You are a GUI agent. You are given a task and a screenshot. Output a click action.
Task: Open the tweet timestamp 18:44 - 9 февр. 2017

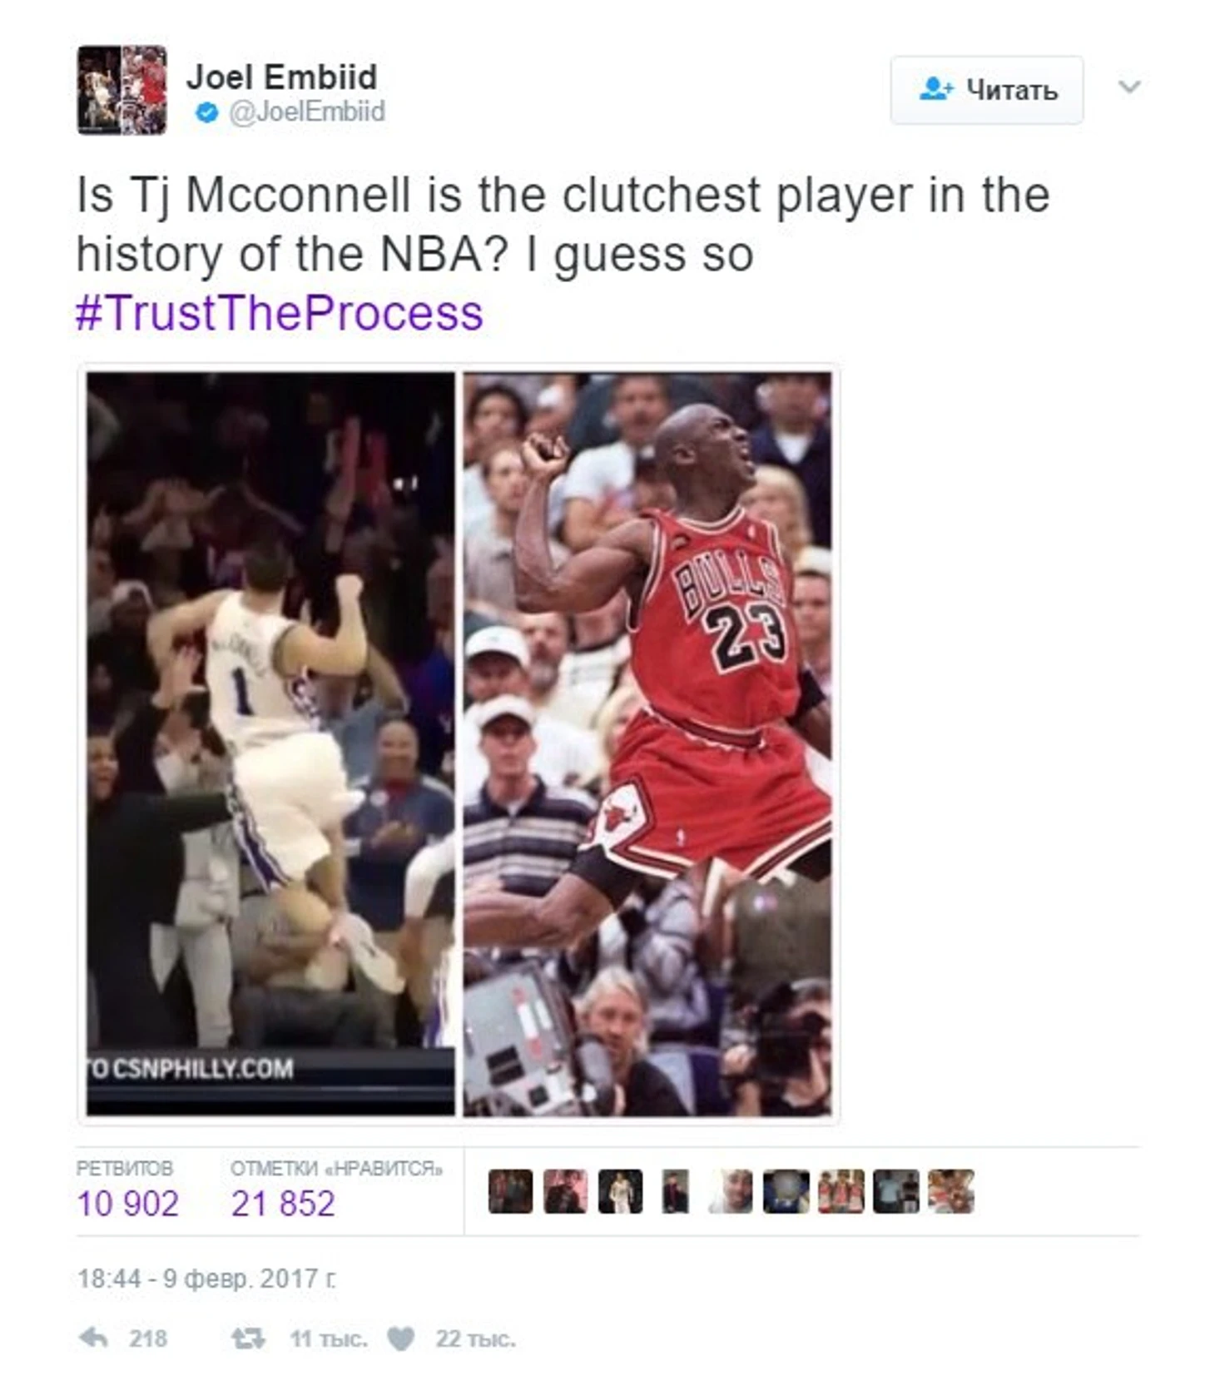pos(206,1279)
